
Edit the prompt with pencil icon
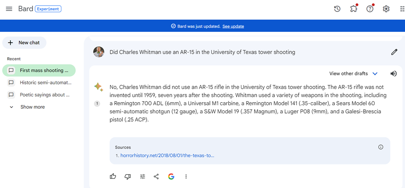394,52
